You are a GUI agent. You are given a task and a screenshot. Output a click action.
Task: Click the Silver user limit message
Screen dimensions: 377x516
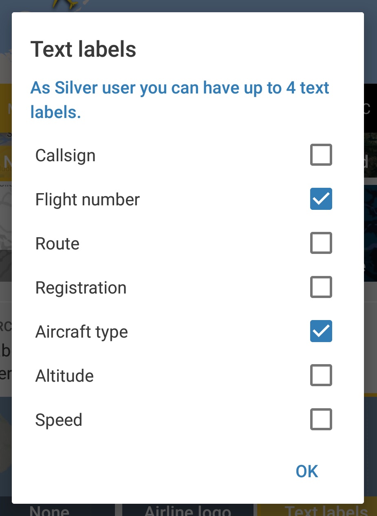tap(180, 100)
